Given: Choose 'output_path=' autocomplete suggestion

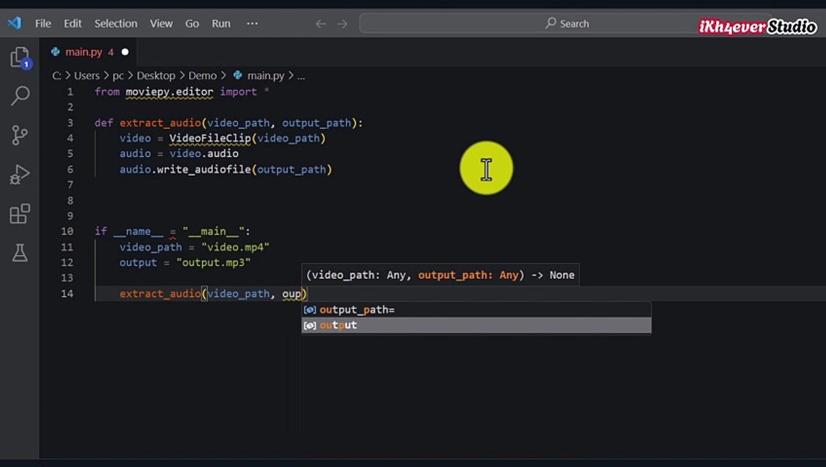Looking at the screenshot, I should pos(476,309).
